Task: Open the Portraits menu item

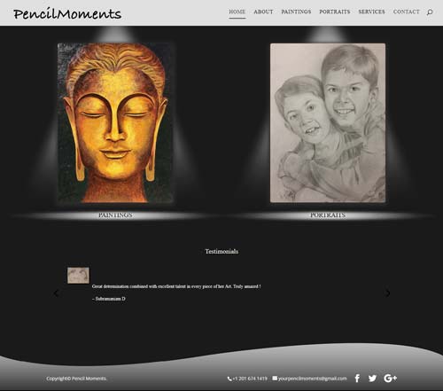Action: click(x=335, y=12)
